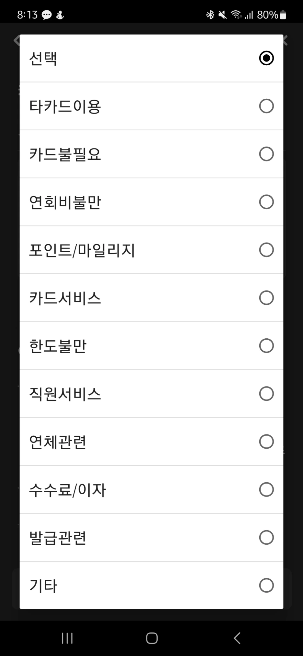Image resolution: width=303 pixels, height=656 pixels.
Task: Select the 한도불만 list entry
Action: coord(151,346)
